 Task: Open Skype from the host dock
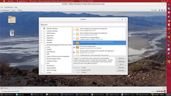(169, 9)
